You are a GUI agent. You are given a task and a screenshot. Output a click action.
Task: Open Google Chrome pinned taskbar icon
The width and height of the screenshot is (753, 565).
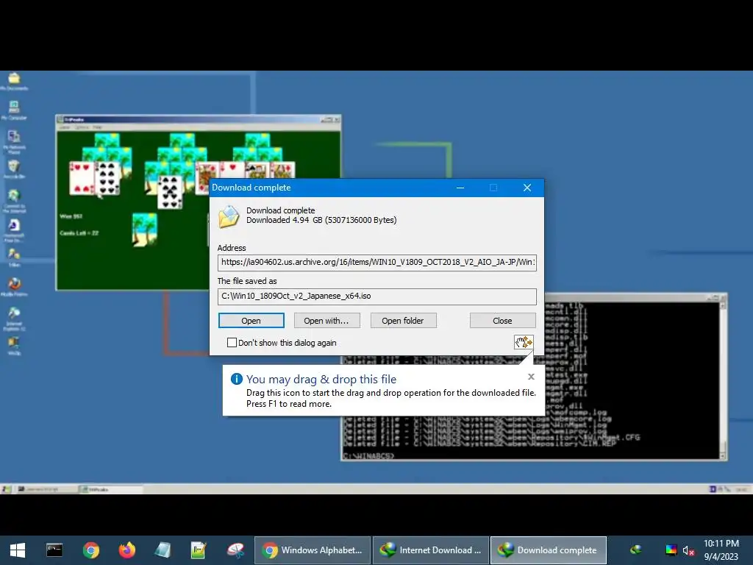[x=90, y=550]
